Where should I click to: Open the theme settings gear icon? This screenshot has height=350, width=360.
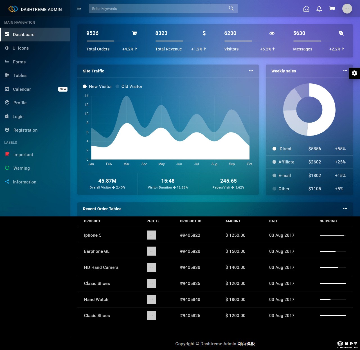(x=354, y=73)
